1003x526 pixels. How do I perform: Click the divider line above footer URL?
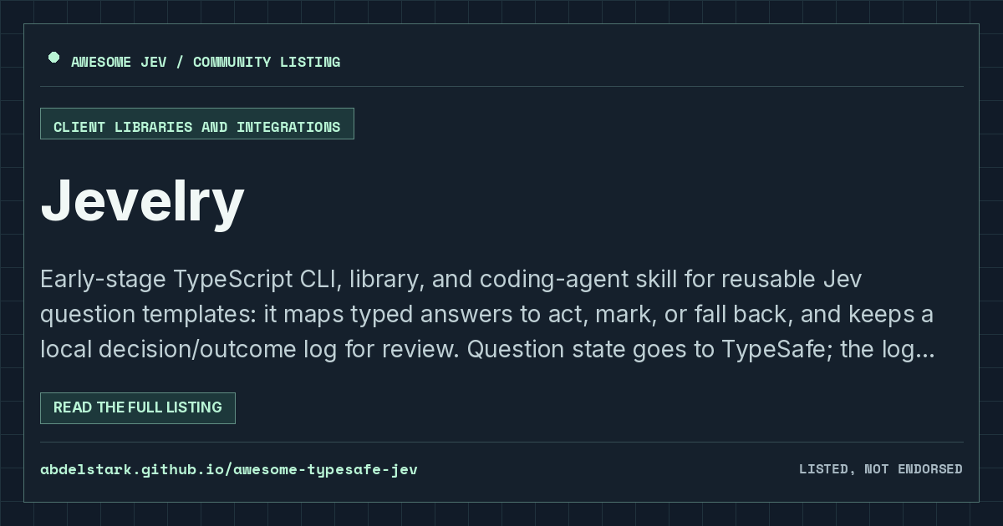pos(501,442)
